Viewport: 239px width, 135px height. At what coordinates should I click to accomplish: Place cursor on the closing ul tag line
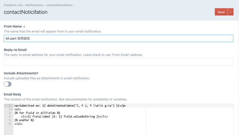click(x=18, y=124)
